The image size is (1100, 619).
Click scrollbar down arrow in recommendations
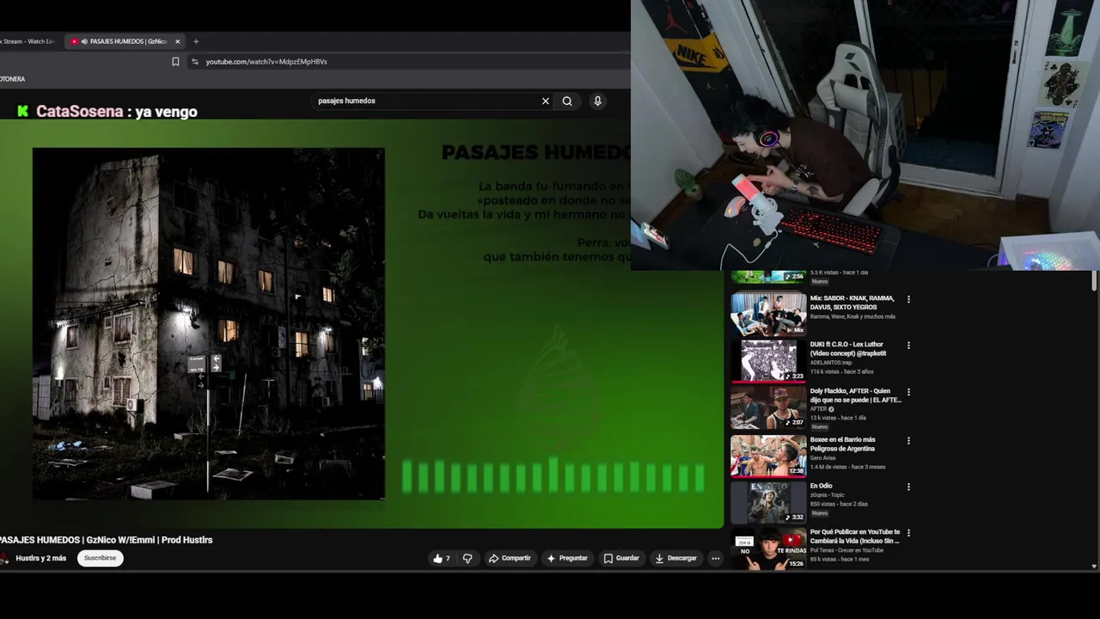[1094, 566]
